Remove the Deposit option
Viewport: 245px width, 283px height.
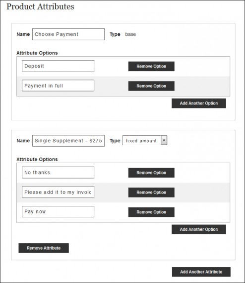151,66
